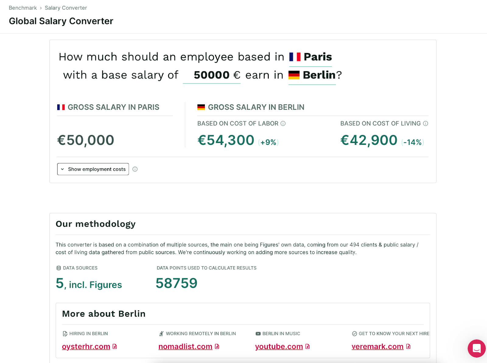This screenshot has height=363, width=487.
Task: Go to Benchmark breadcrumb
Action: 23,8
